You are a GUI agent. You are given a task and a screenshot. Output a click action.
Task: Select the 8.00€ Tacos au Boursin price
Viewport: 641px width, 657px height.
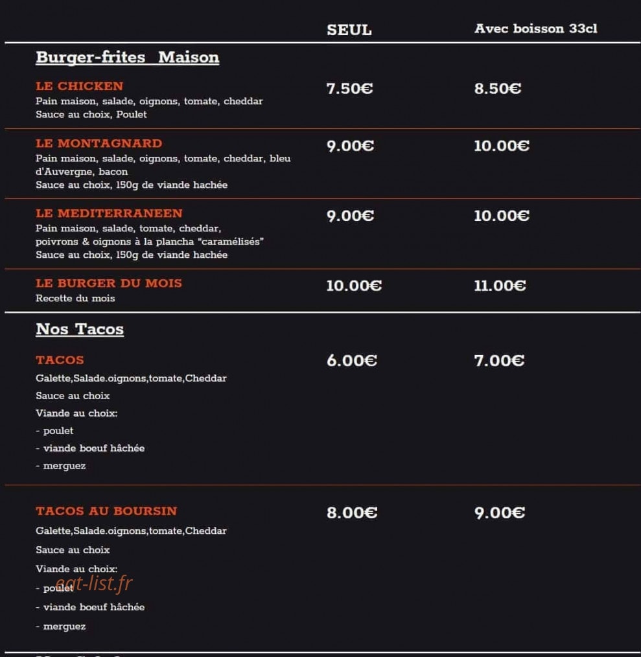pos(352,513)
